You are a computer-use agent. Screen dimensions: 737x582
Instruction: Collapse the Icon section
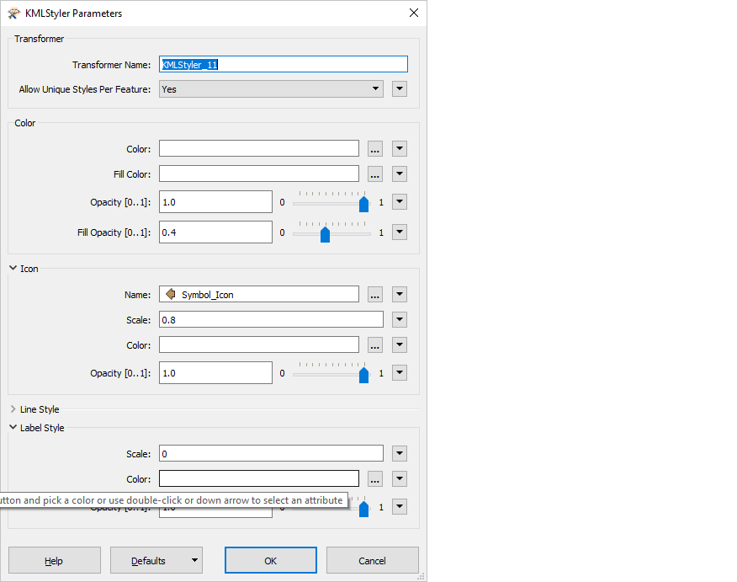(13, 269)
